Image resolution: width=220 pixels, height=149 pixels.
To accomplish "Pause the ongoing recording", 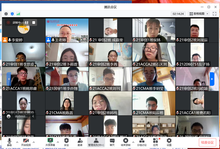I will (x=27, y=23).
